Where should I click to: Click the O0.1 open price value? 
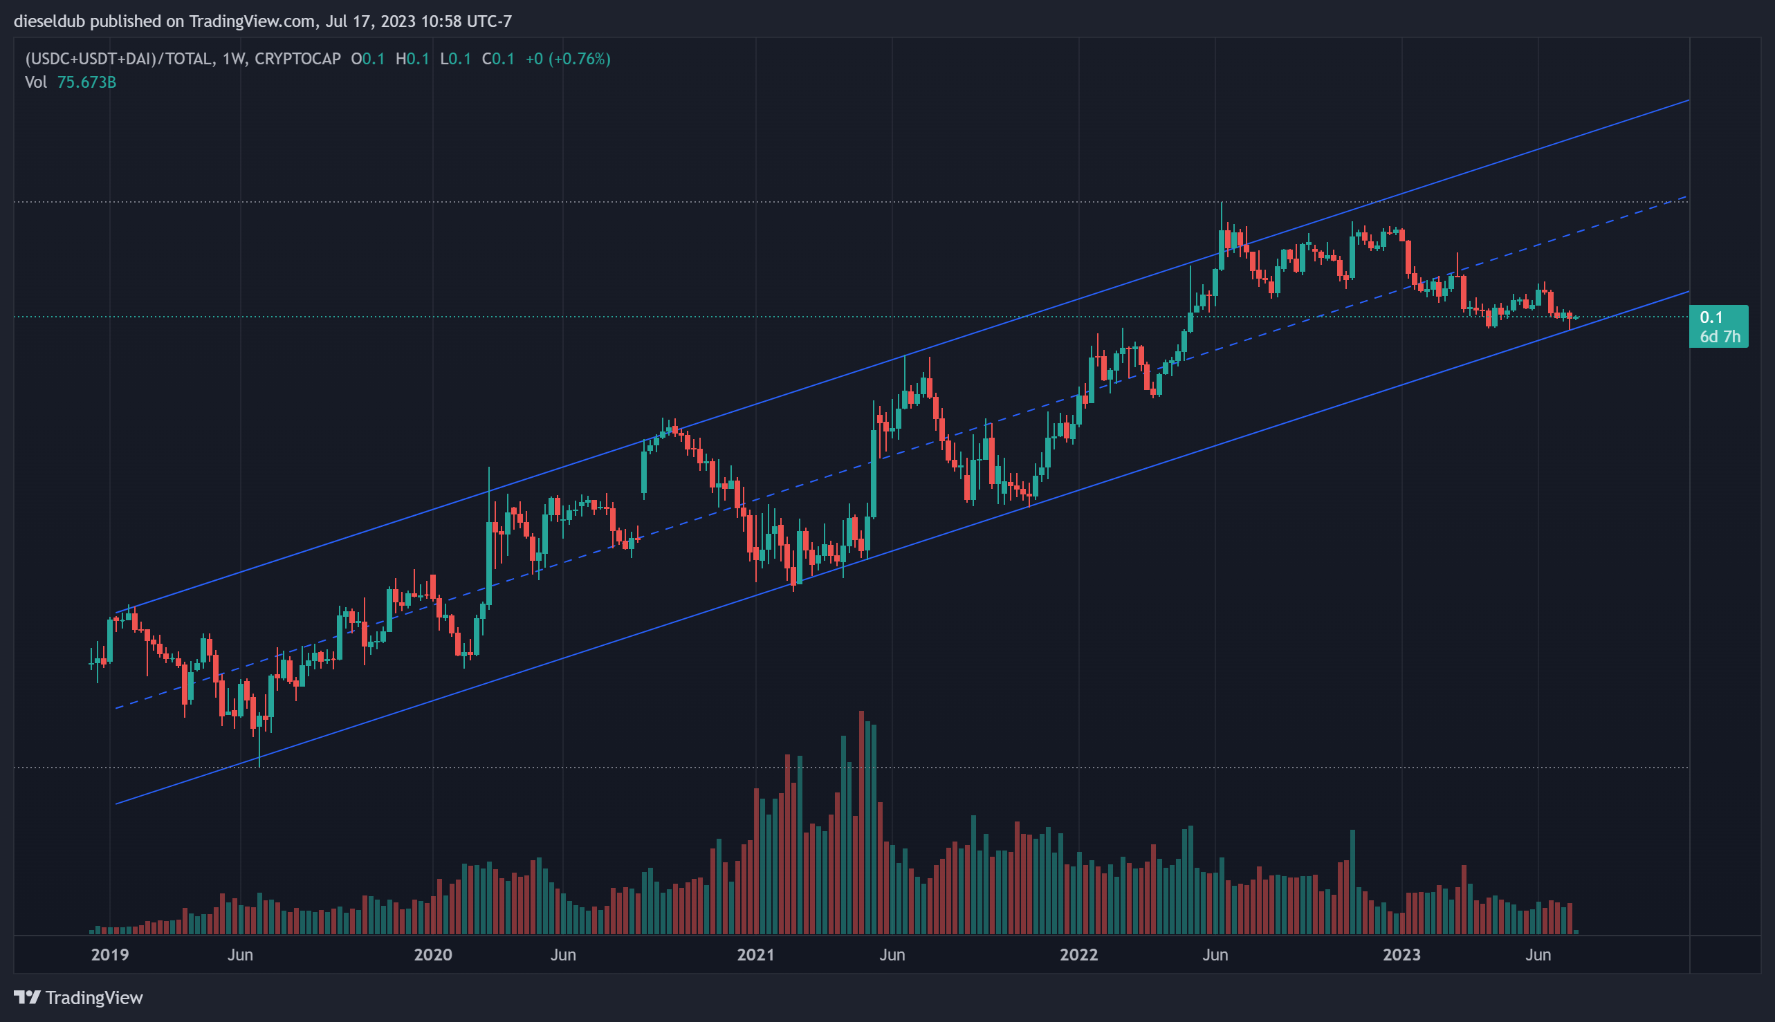(x=368, y=59)
